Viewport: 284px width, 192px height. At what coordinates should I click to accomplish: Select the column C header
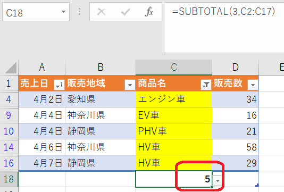point(174,68)
